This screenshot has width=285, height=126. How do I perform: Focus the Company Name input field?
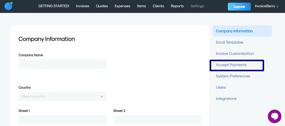tap(62, 64)
